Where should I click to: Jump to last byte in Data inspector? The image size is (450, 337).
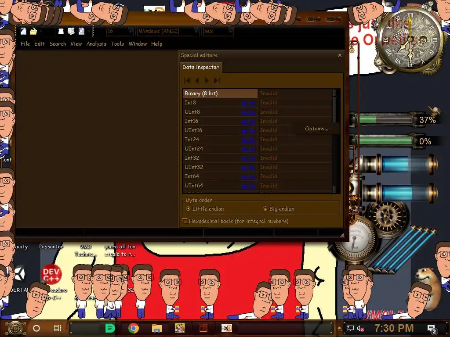[217, 81]
